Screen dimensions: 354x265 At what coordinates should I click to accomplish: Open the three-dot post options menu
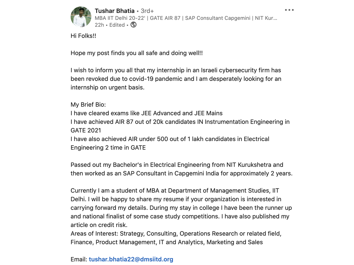pyautogui.click(x=289, y=10)
